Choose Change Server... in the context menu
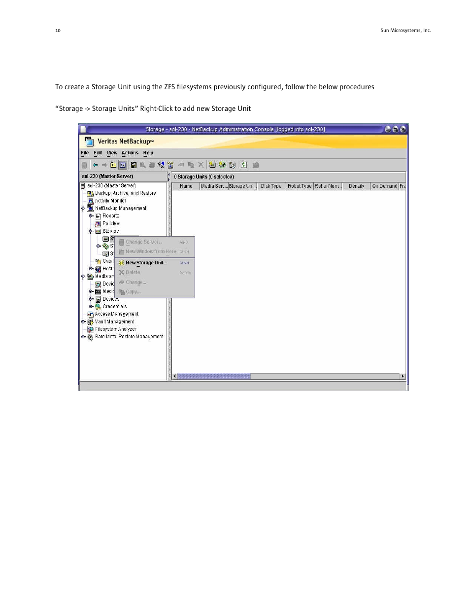The image size is (470, 609). [x=155, y=242]
